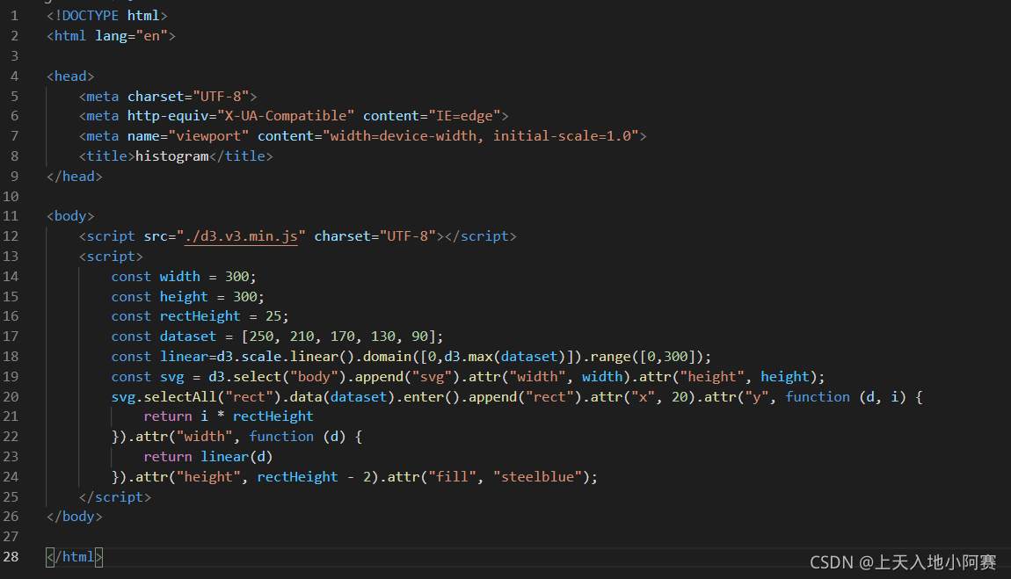Click rectHeight - 2 on line 24
Viewport: 1011px width, 579px height.
pyautogui.click(x=314, y=477)
